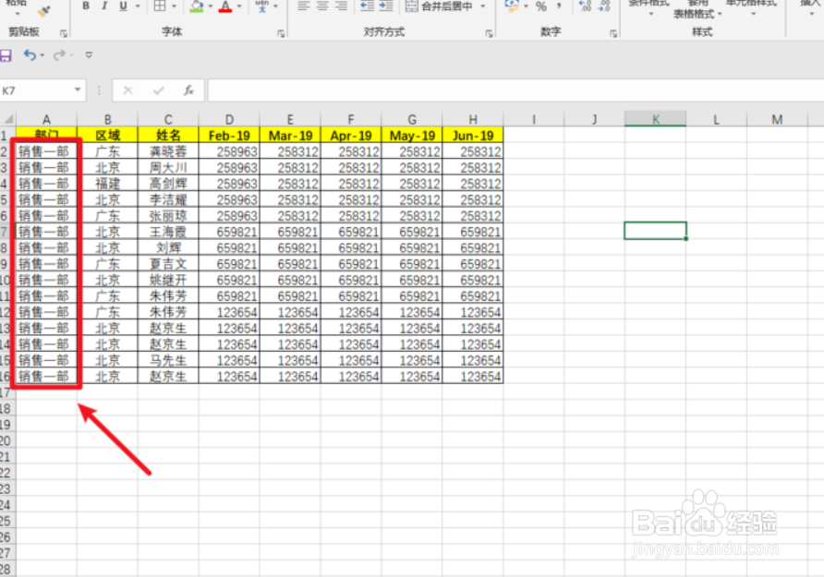Click in the formula bar
Image resolution: width=824 pixels, height=577 pixels.
coord(515,90)
